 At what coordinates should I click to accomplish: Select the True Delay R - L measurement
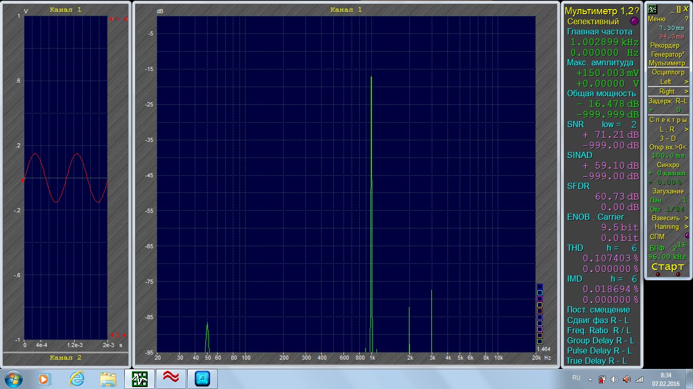[x=597, y=361]
